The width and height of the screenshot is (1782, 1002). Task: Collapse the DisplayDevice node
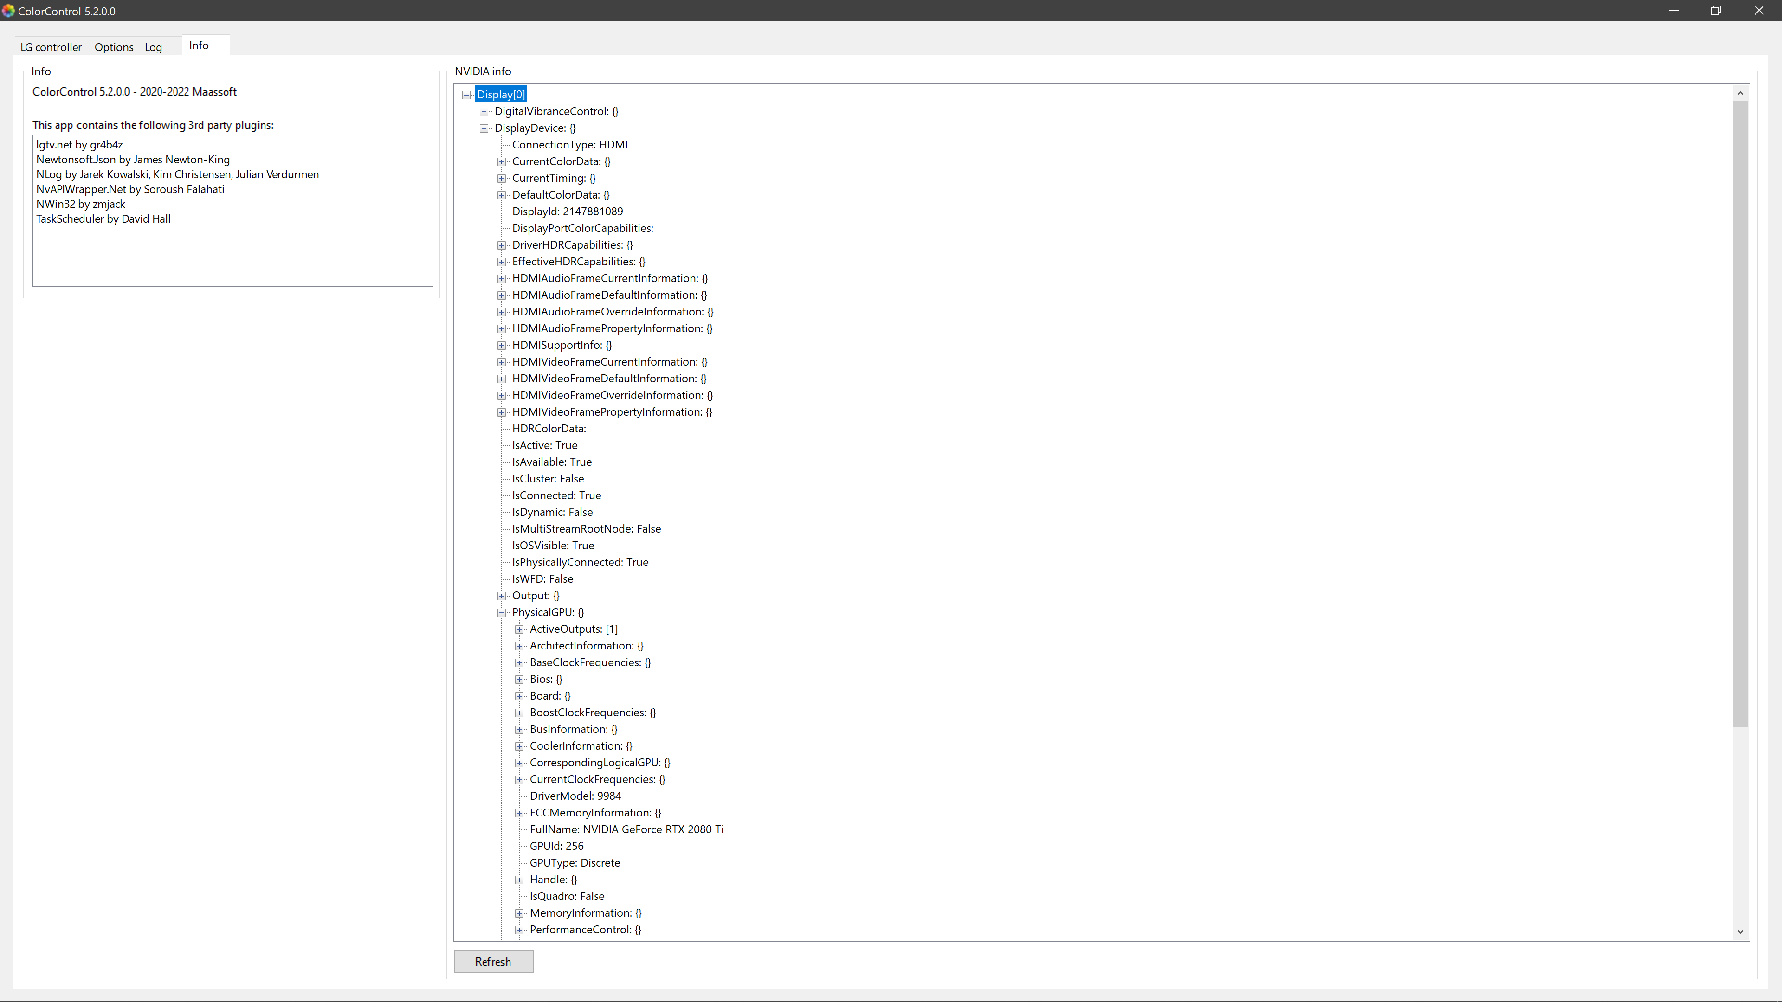[x=484, y=128]
